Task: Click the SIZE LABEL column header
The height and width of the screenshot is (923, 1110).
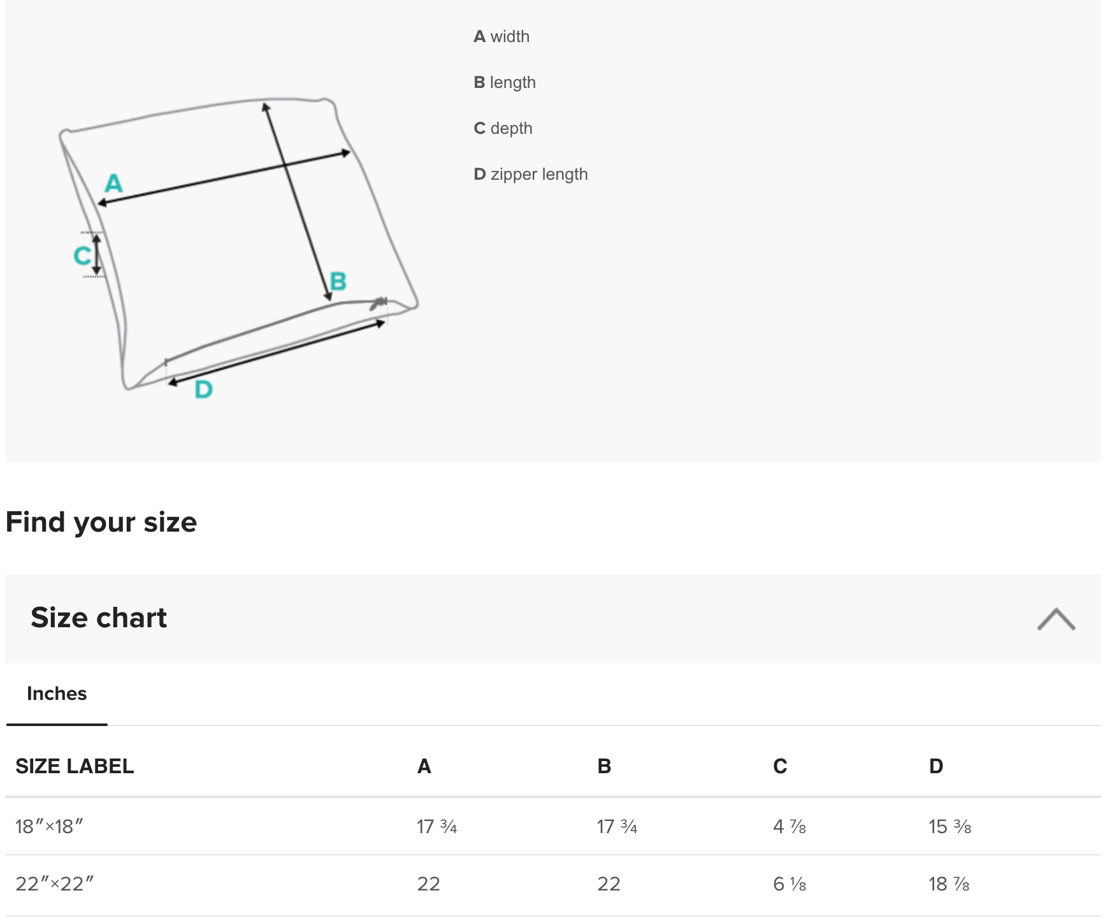Action: (75, 766)
